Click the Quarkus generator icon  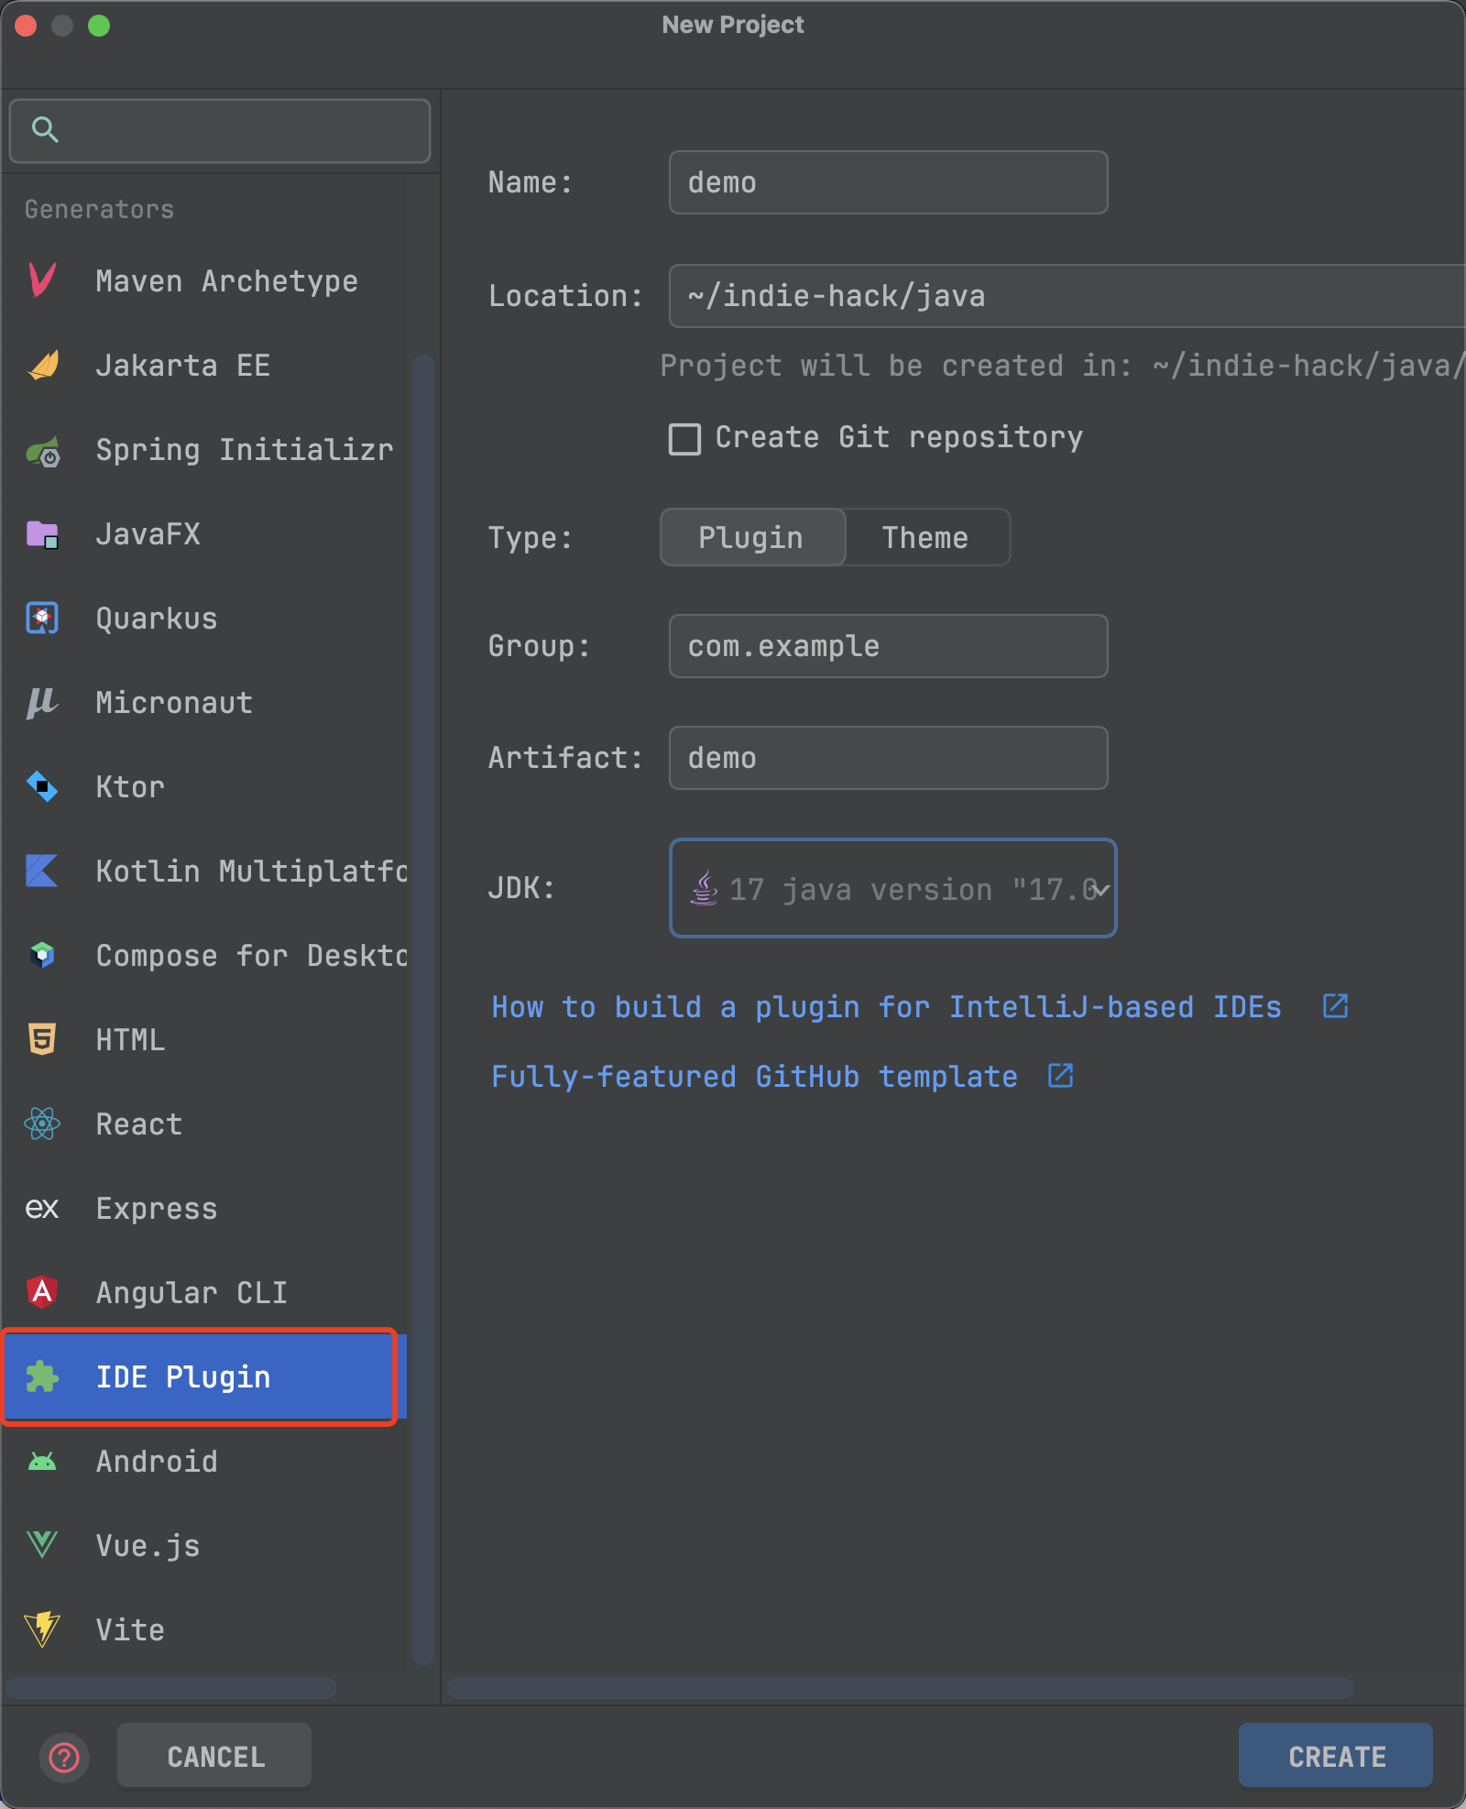[x=42, y=619]
